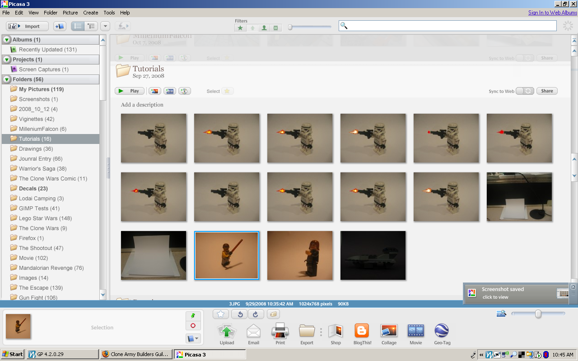
Task: Toggle Sync to Web for Tutorials
Action: pos(525,91)
